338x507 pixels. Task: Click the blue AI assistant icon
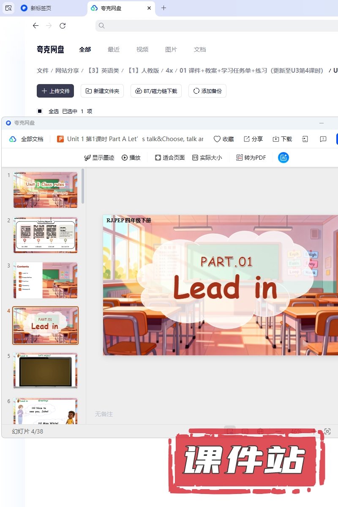(283, 158)
